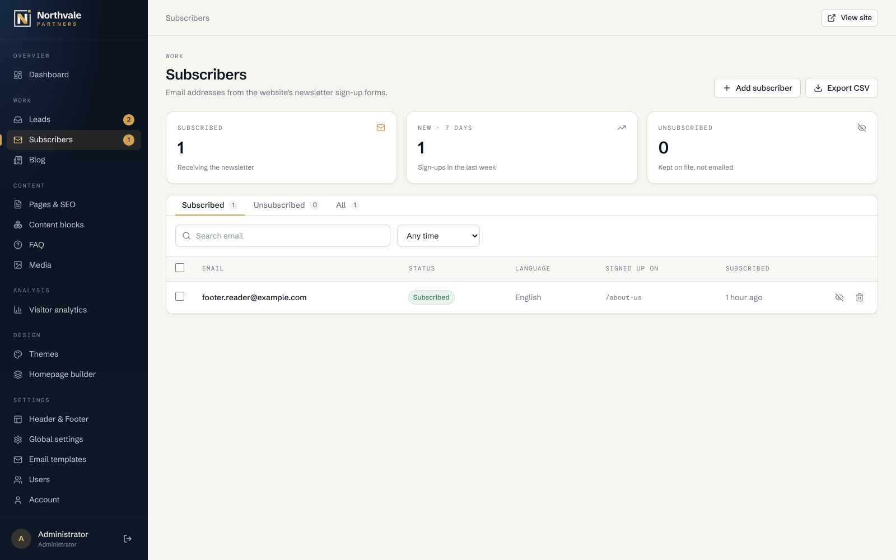Open Visitor analytics

coord(74,310)
